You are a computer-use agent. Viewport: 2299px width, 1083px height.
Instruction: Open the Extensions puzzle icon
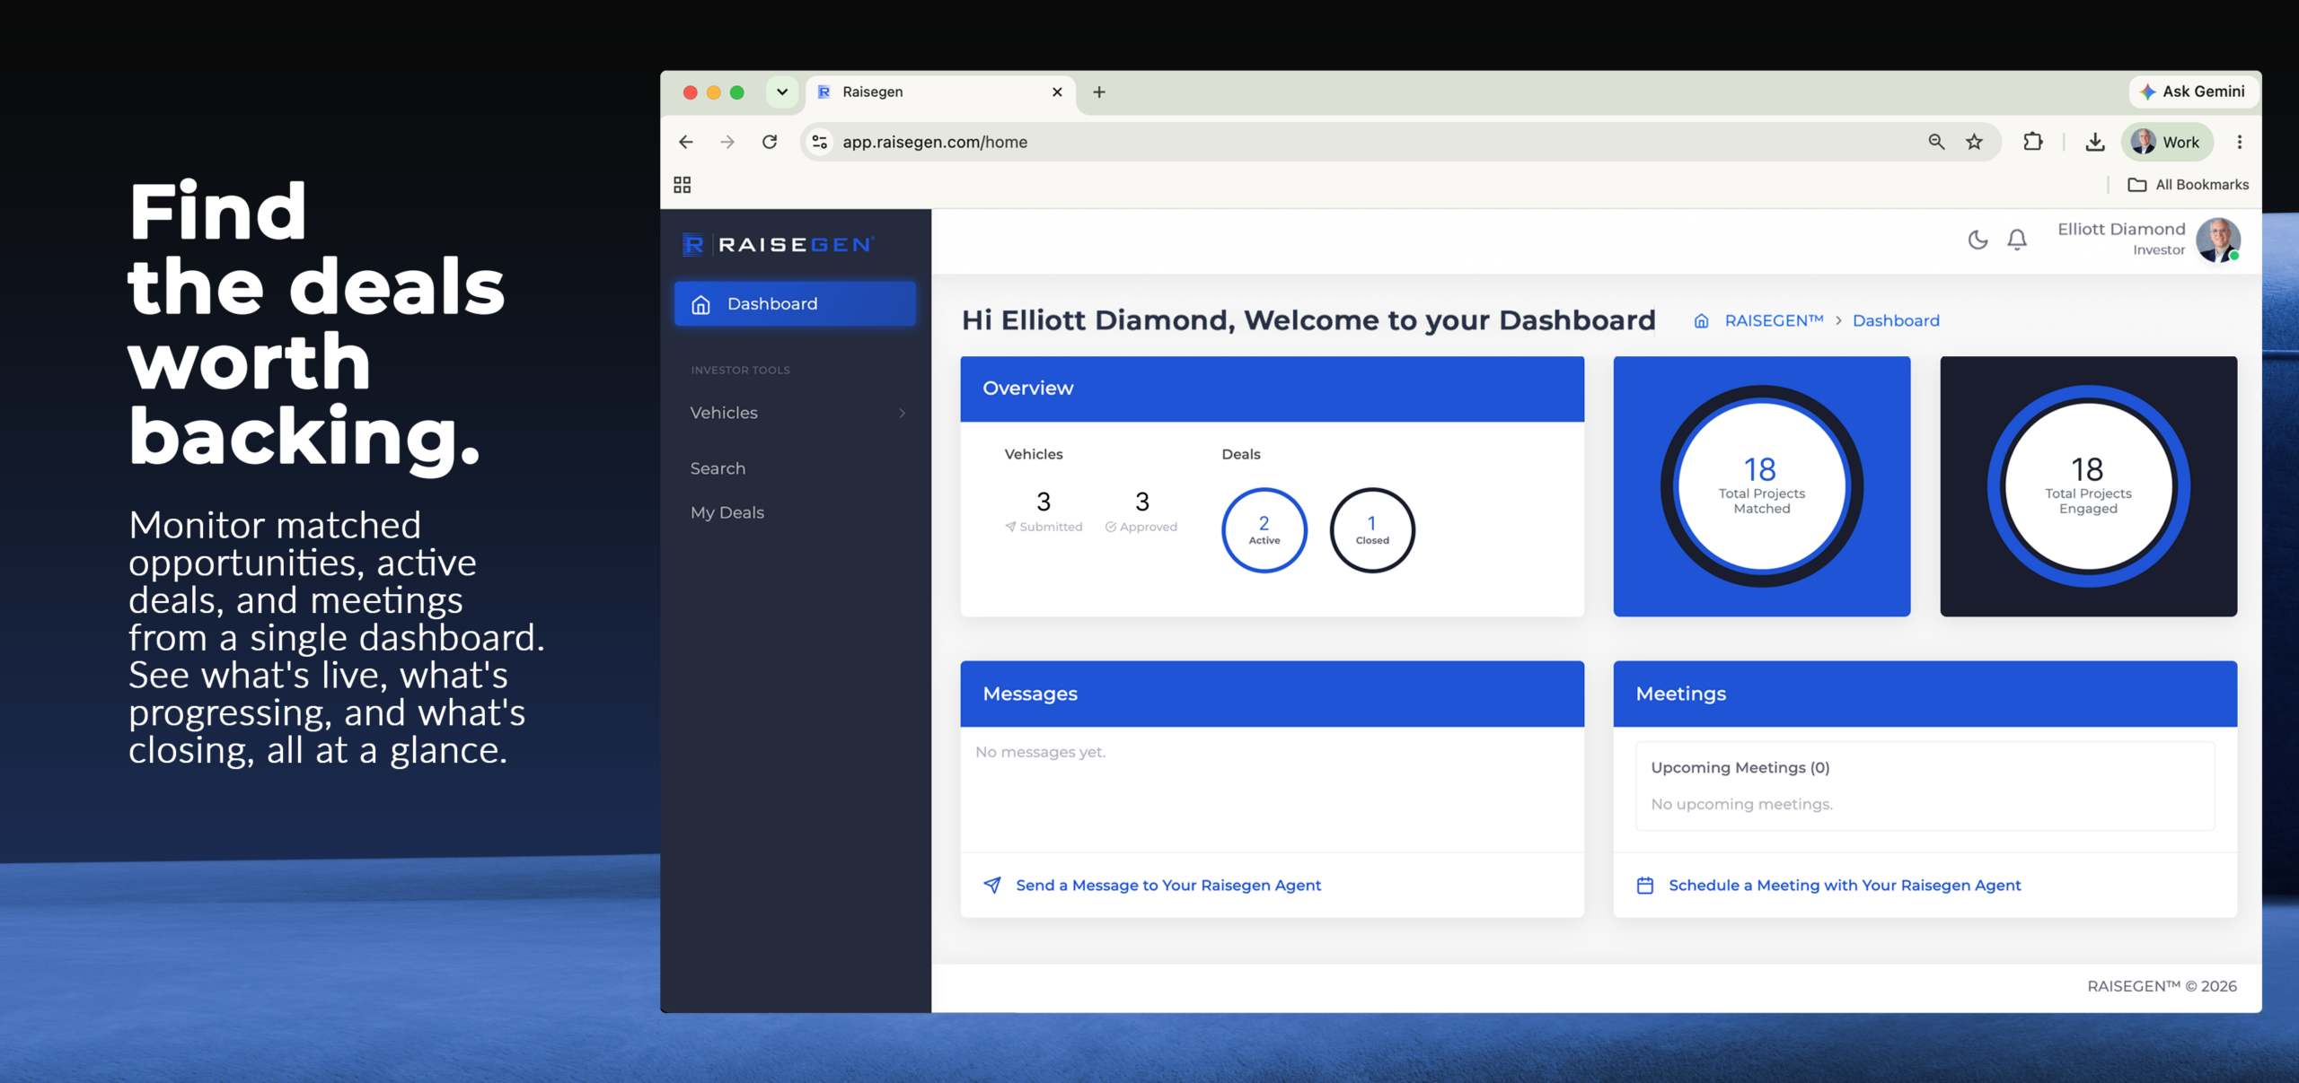[2032, 142]
